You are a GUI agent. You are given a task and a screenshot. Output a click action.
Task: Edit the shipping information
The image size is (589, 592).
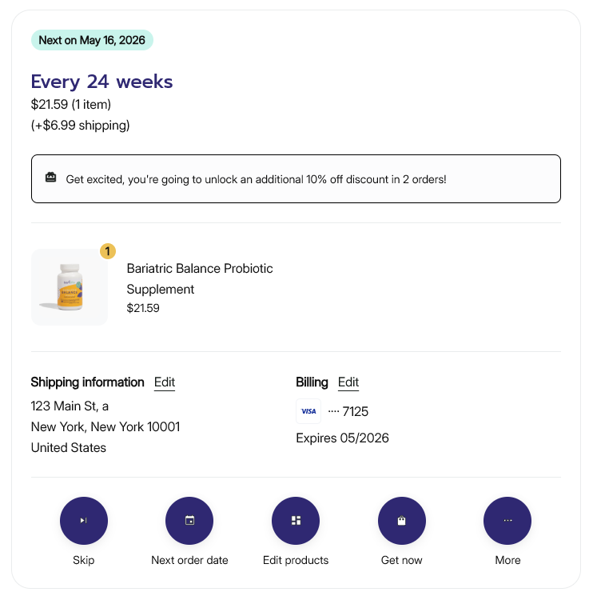point(165,382)
